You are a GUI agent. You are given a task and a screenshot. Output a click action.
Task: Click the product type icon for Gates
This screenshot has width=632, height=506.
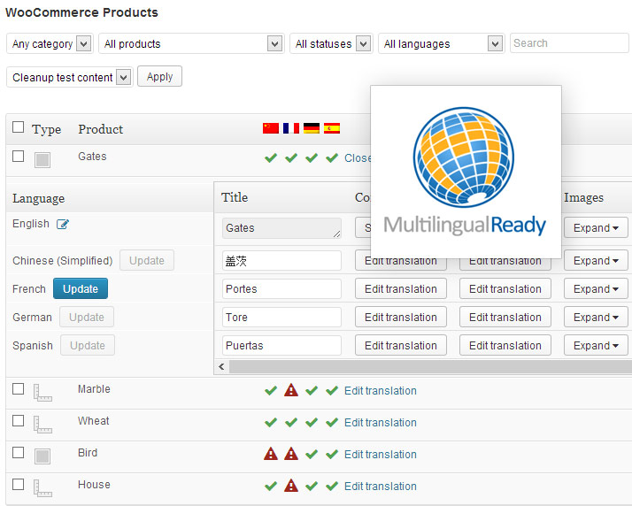click(x=42, y=159)
